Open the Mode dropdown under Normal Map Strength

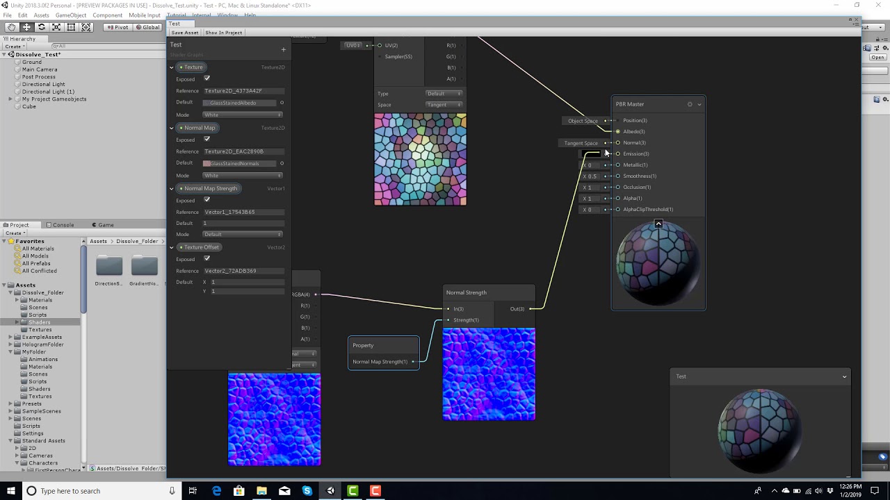click(x=243, y=234)
